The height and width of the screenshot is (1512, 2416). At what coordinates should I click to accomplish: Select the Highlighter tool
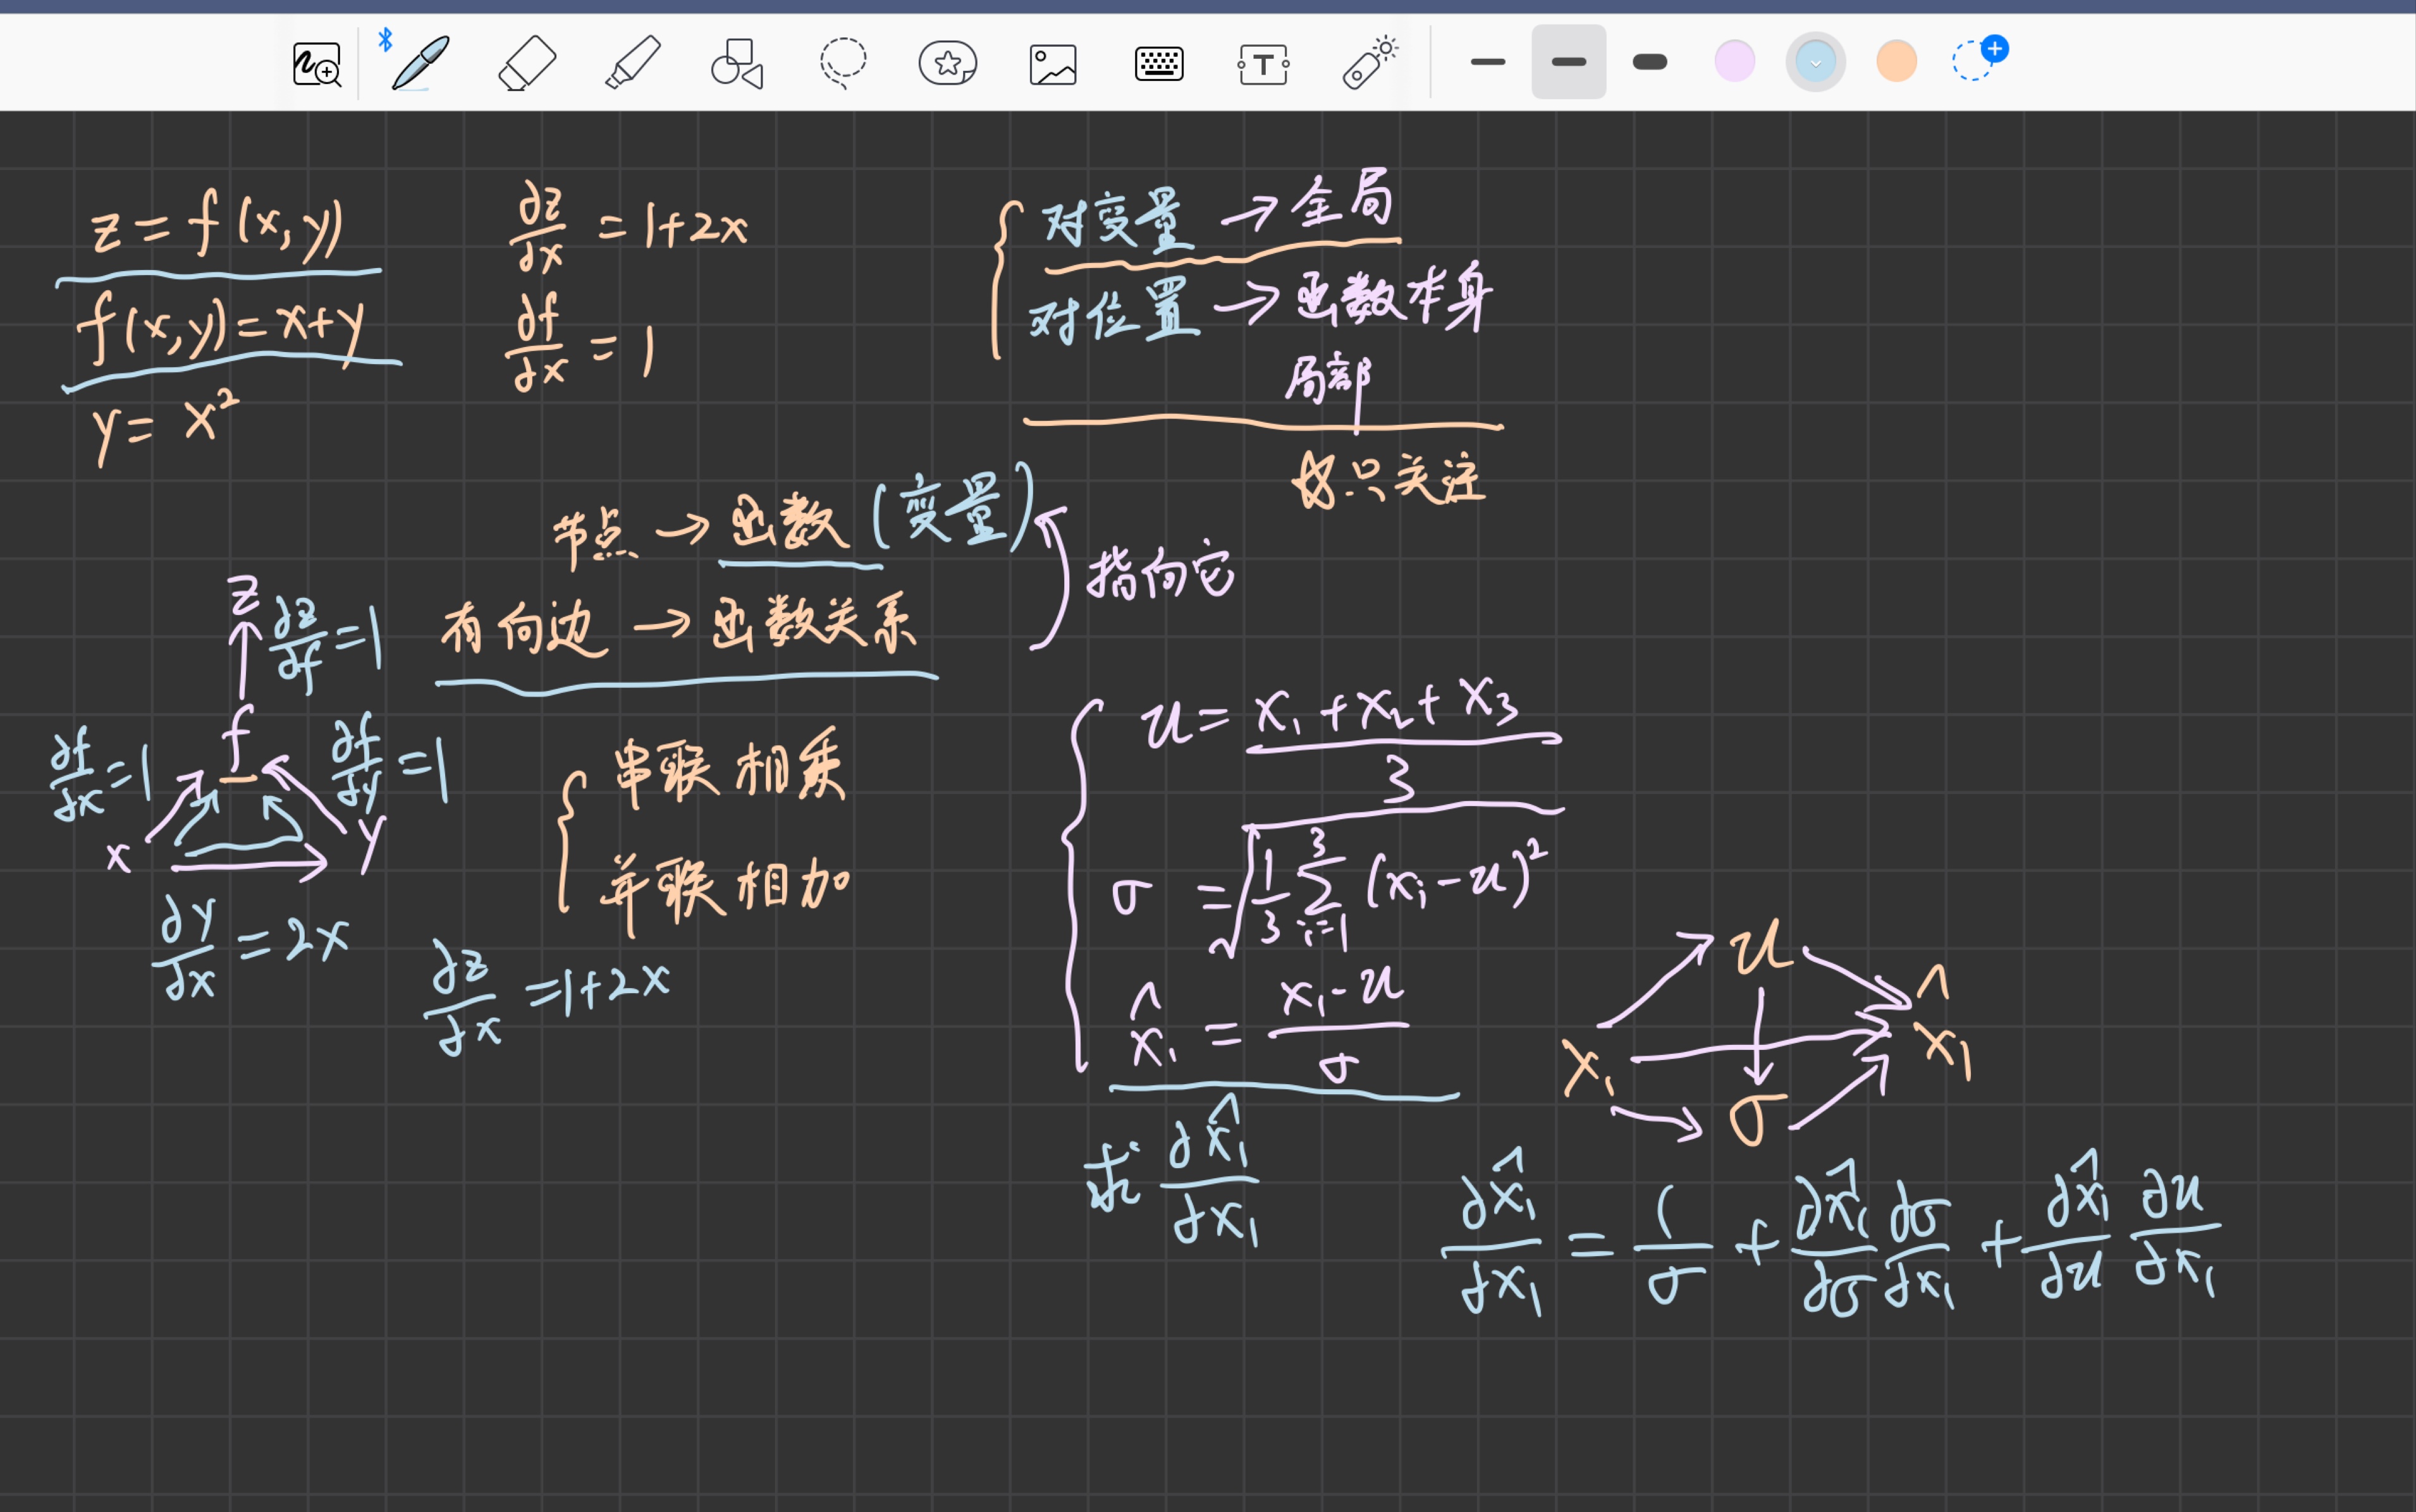point(633,63)
